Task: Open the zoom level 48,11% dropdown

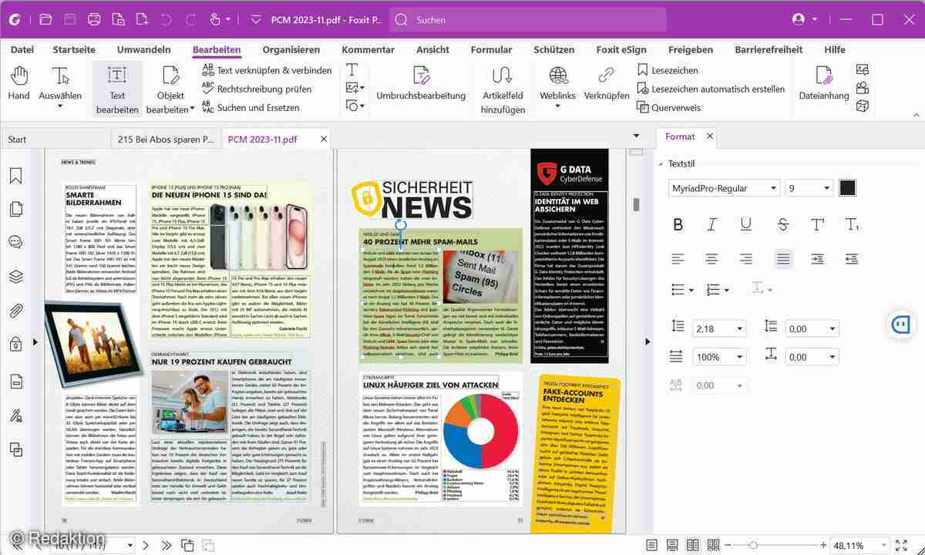Action: [x=880, y=545]
